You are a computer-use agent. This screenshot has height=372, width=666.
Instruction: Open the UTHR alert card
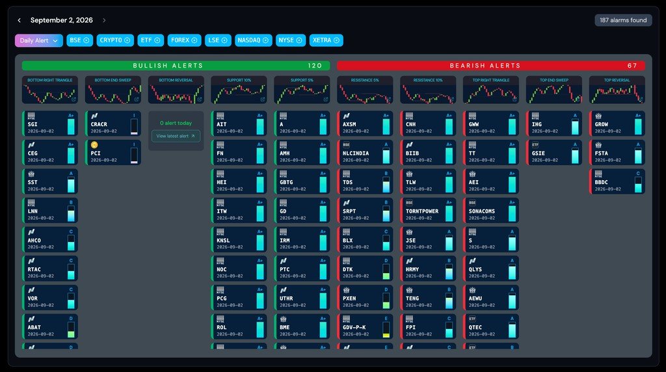click(x=302, y=297)
